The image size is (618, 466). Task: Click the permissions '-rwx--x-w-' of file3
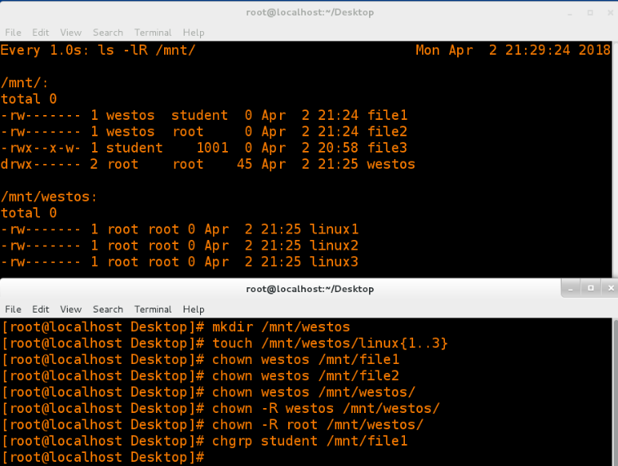(x=41, y=148)
